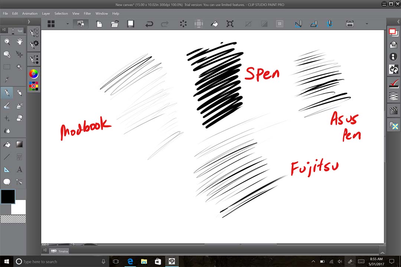Toggle Snap to Grid
The image size is (401, 267).
pyautogui.click(x=329, y=24)
